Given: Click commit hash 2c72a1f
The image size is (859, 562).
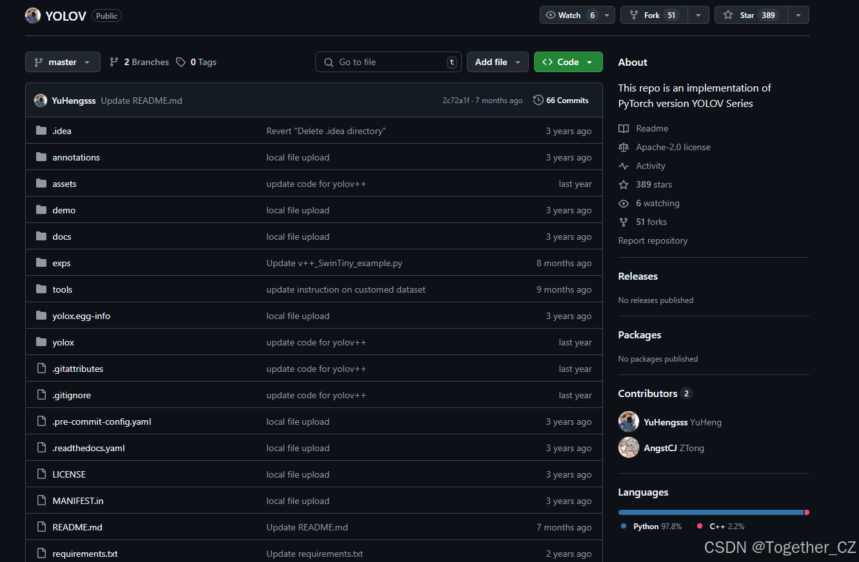Looking at the screenshot, I should 456,101.
